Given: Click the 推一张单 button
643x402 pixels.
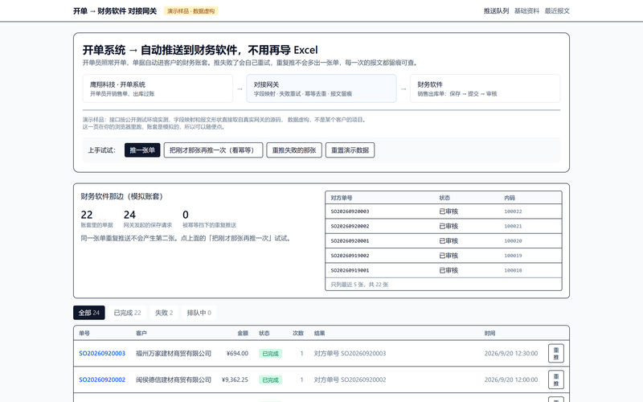Looking at the screenshot, I should pyautogui.click(x=142, y=150).
